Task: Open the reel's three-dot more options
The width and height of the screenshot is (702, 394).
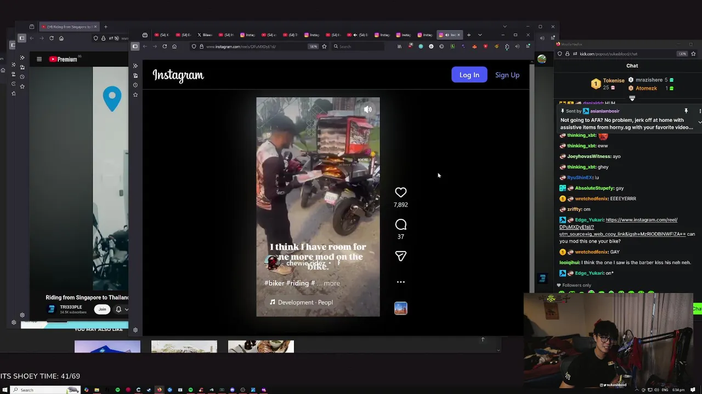Action: [401, 282]
